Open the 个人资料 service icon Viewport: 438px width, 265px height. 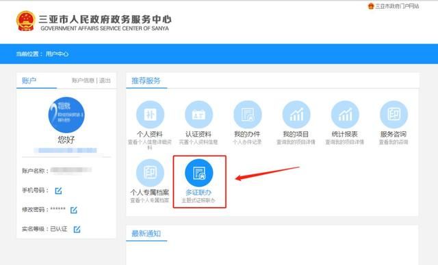coord(150,115)
